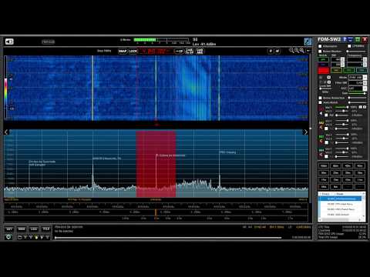Enable the Attenuator checkbox
Screen dimensions: 370x277
tap(320, 46)
